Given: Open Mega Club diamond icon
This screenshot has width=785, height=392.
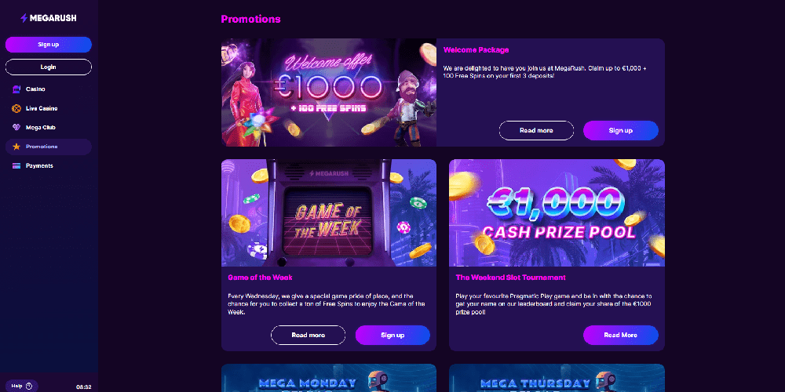Looking at the screenshot, I should 16,128.
